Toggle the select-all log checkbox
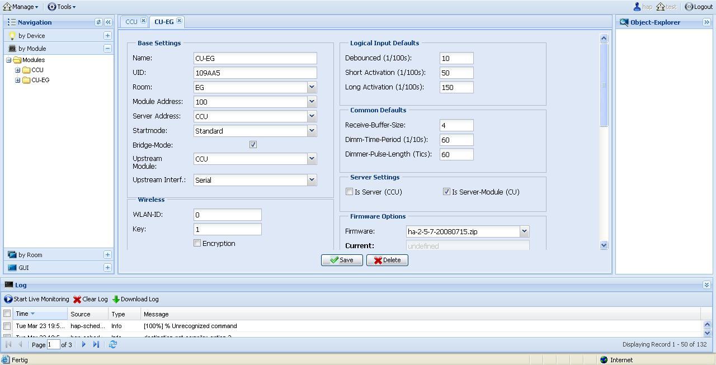Viewport: 716px width, 365px height. pyautogui.click(x=7, y=314)
